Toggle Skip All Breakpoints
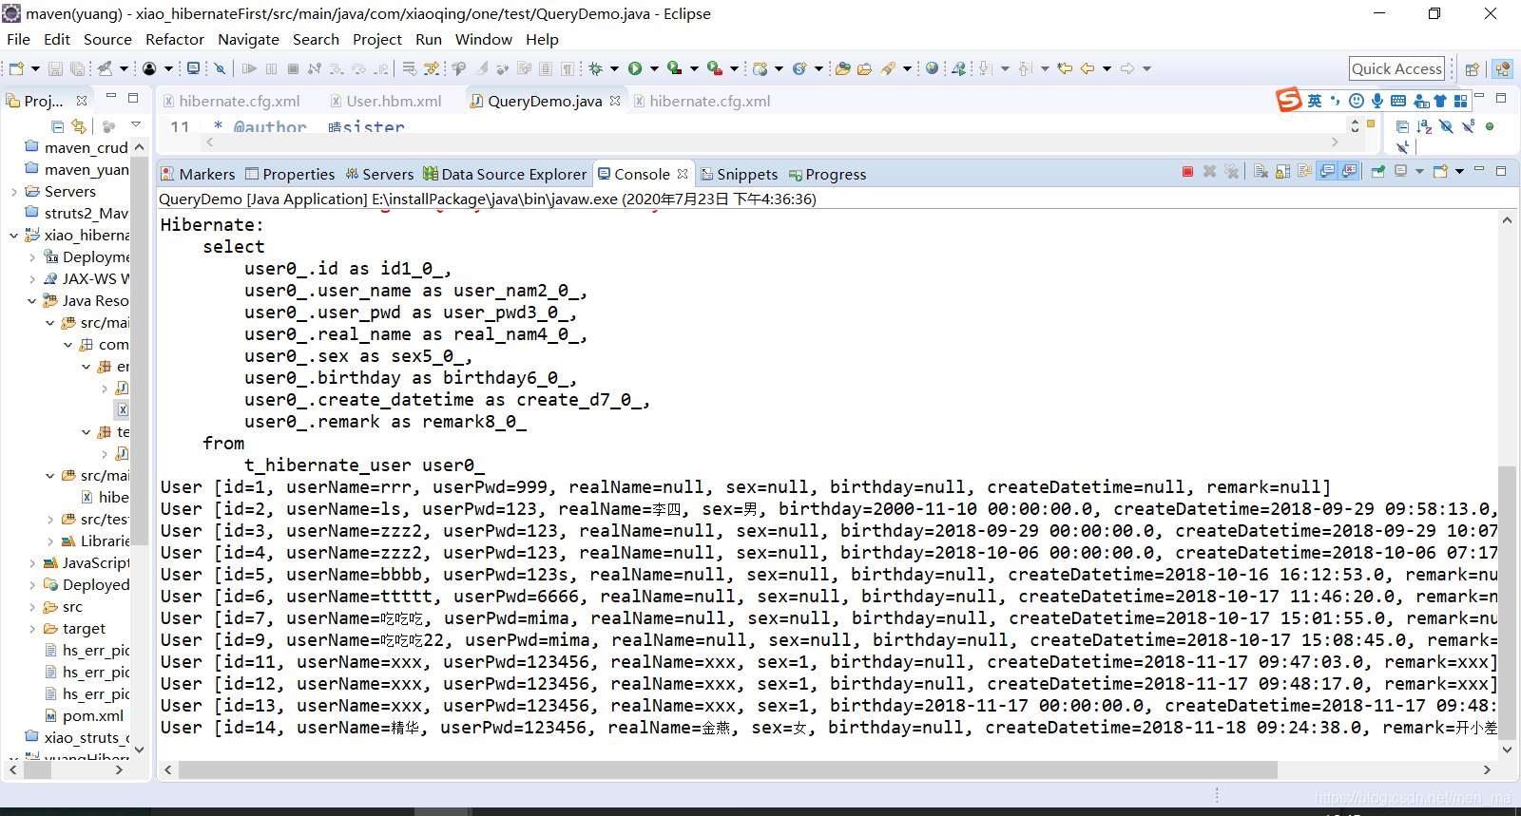The width and height of the screenshot is (1521, 816). point(220,68)
